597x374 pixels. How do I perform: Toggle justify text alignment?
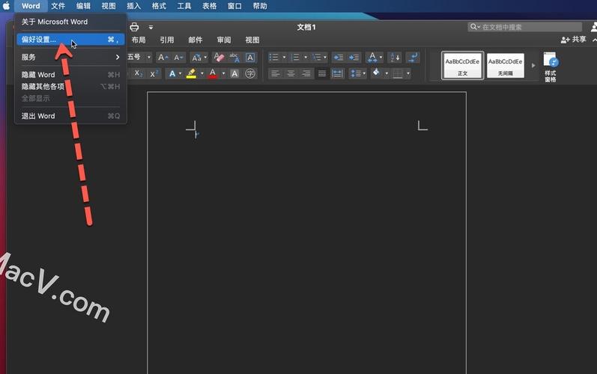coord(322,74)
